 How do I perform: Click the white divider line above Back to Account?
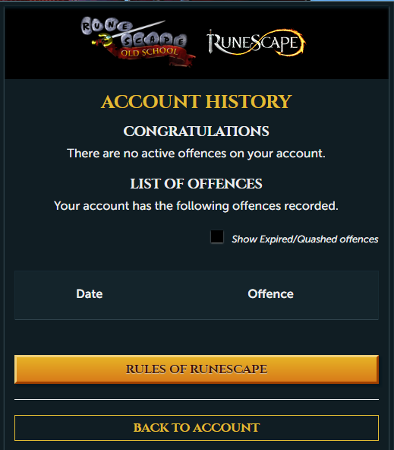[x=197, y=399]
